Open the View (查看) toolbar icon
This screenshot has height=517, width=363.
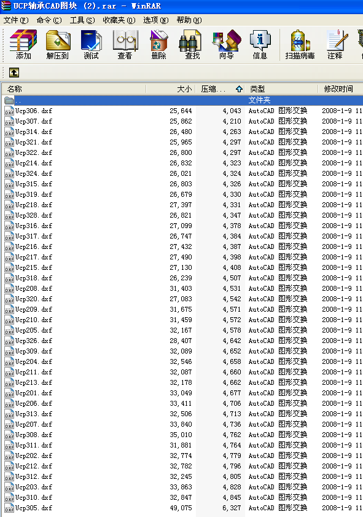[125, 44]
